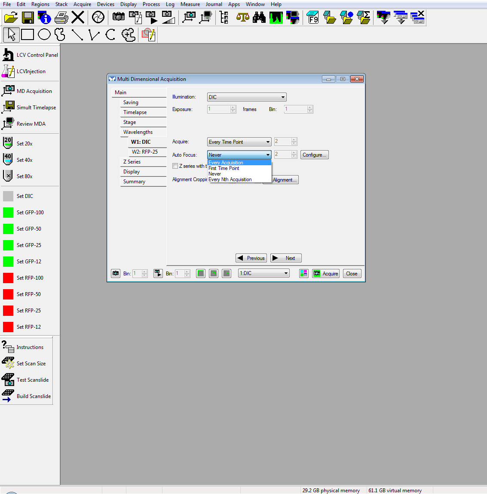Expand the Acquire Every Time Point dropdown
The width and height of the screenshot is (487, 494).
pos(239,142)
